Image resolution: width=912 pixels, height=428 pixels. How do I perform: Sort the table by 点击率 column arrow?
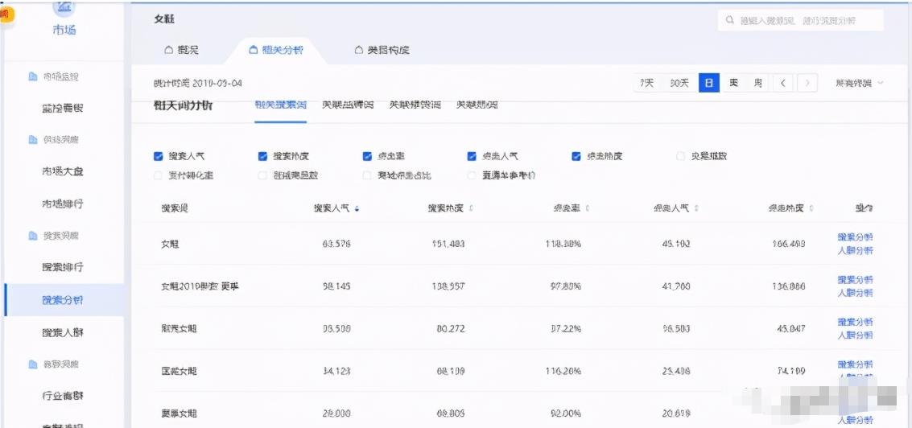tap(587, 208)
